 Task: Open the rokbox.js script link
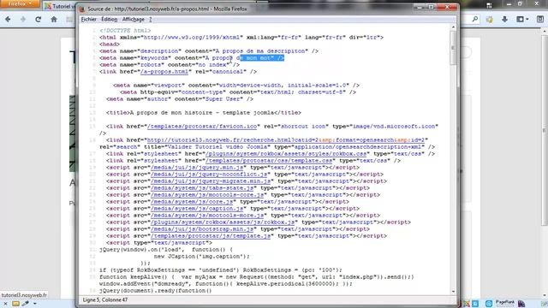click(223, 222)
